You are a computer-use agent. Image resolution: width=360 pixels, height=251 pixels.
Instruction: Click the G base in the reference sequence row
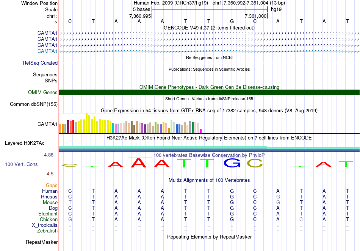pyautogui.click(x=232, y=21)
